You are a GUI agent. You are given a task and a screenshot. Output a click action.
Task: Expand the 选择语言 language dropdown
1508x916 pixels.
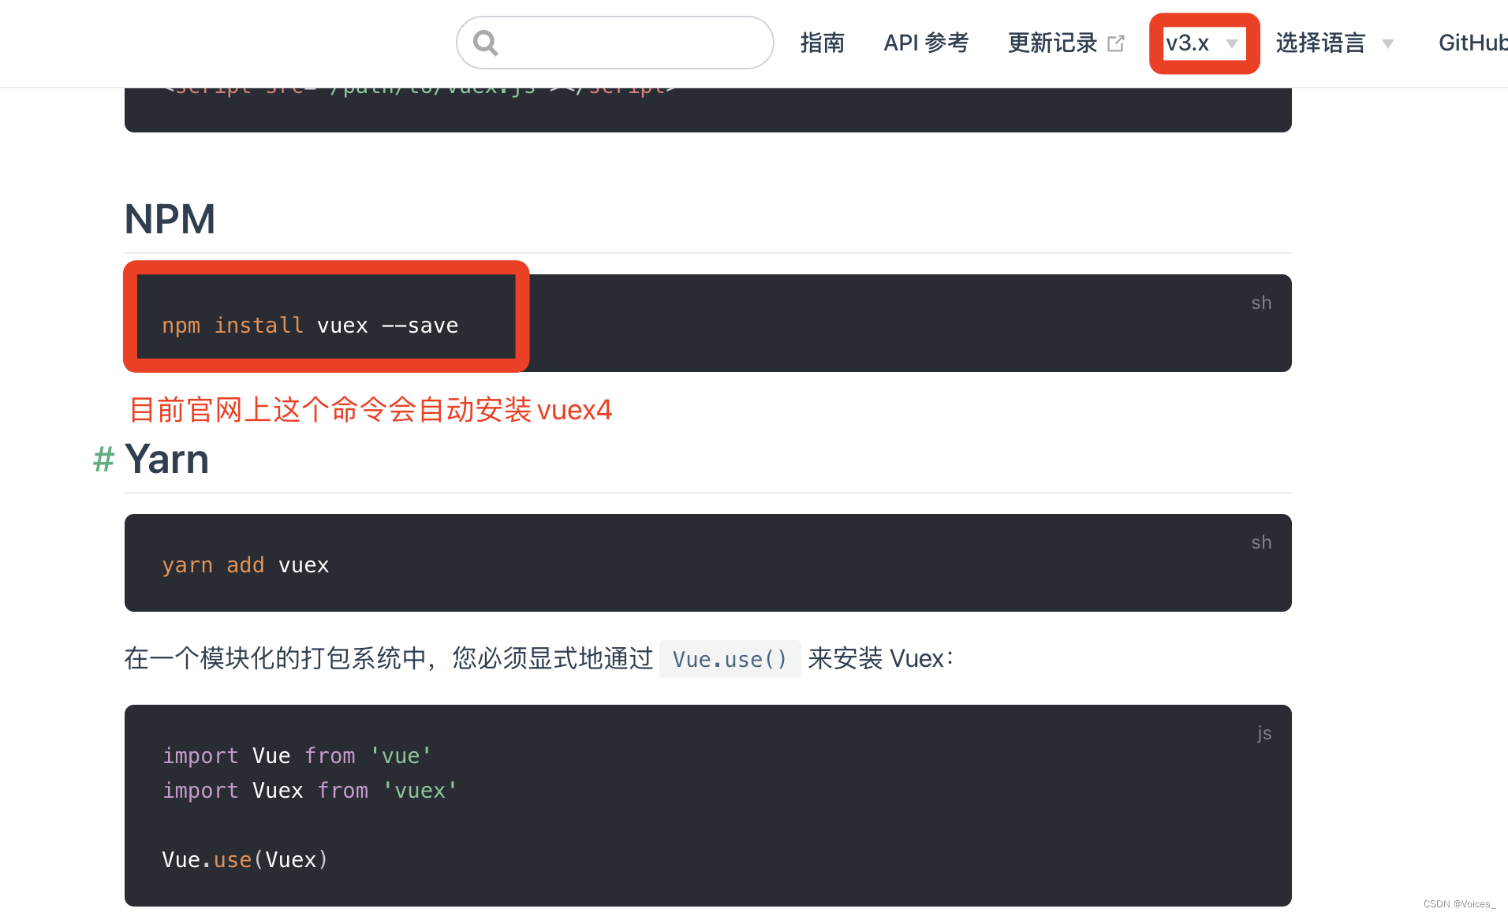click(x=1334, y=43)
